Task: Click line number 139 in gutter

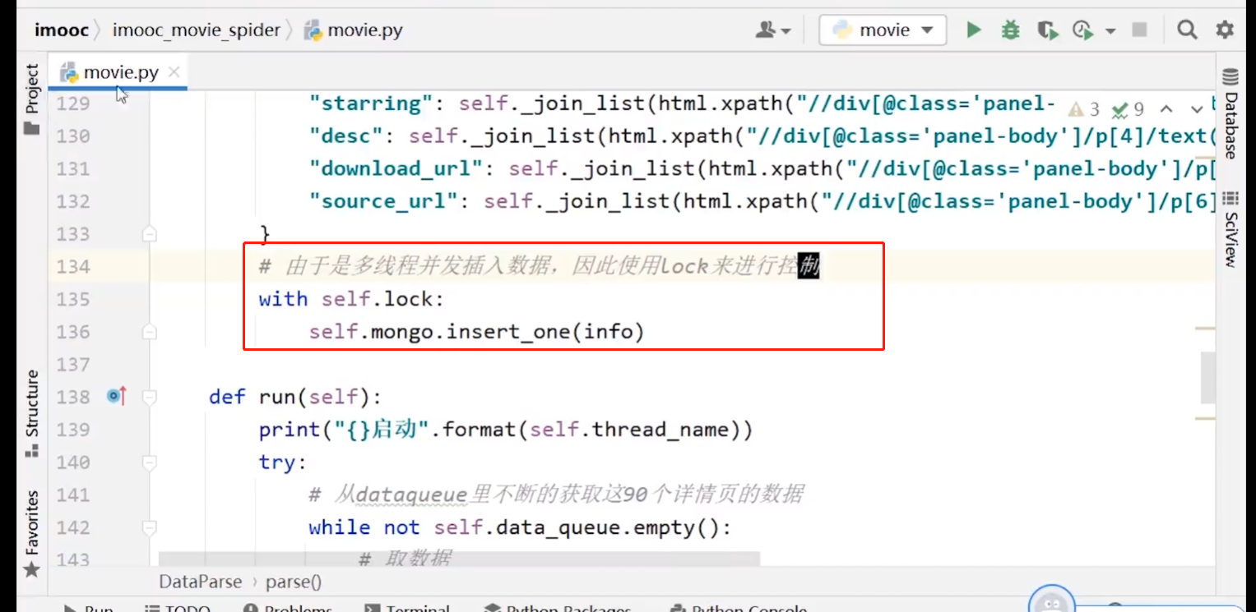Action: pos(73,430)
